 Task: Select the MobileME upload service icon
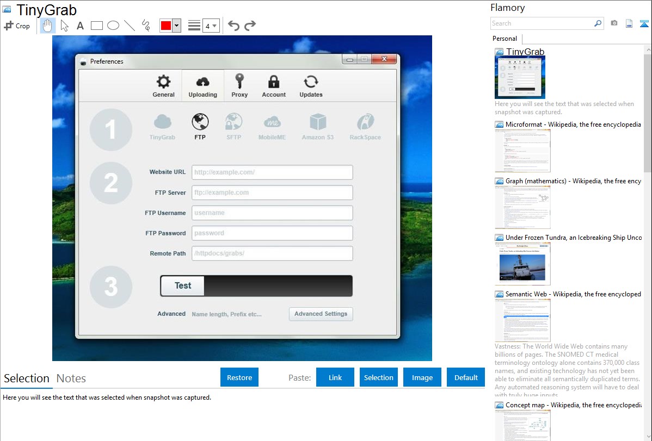272,127
